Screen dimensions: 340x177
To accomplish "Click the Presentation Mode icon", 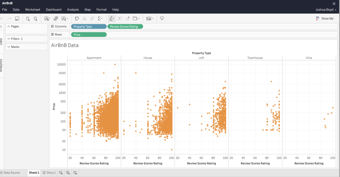I will point(162,19).
